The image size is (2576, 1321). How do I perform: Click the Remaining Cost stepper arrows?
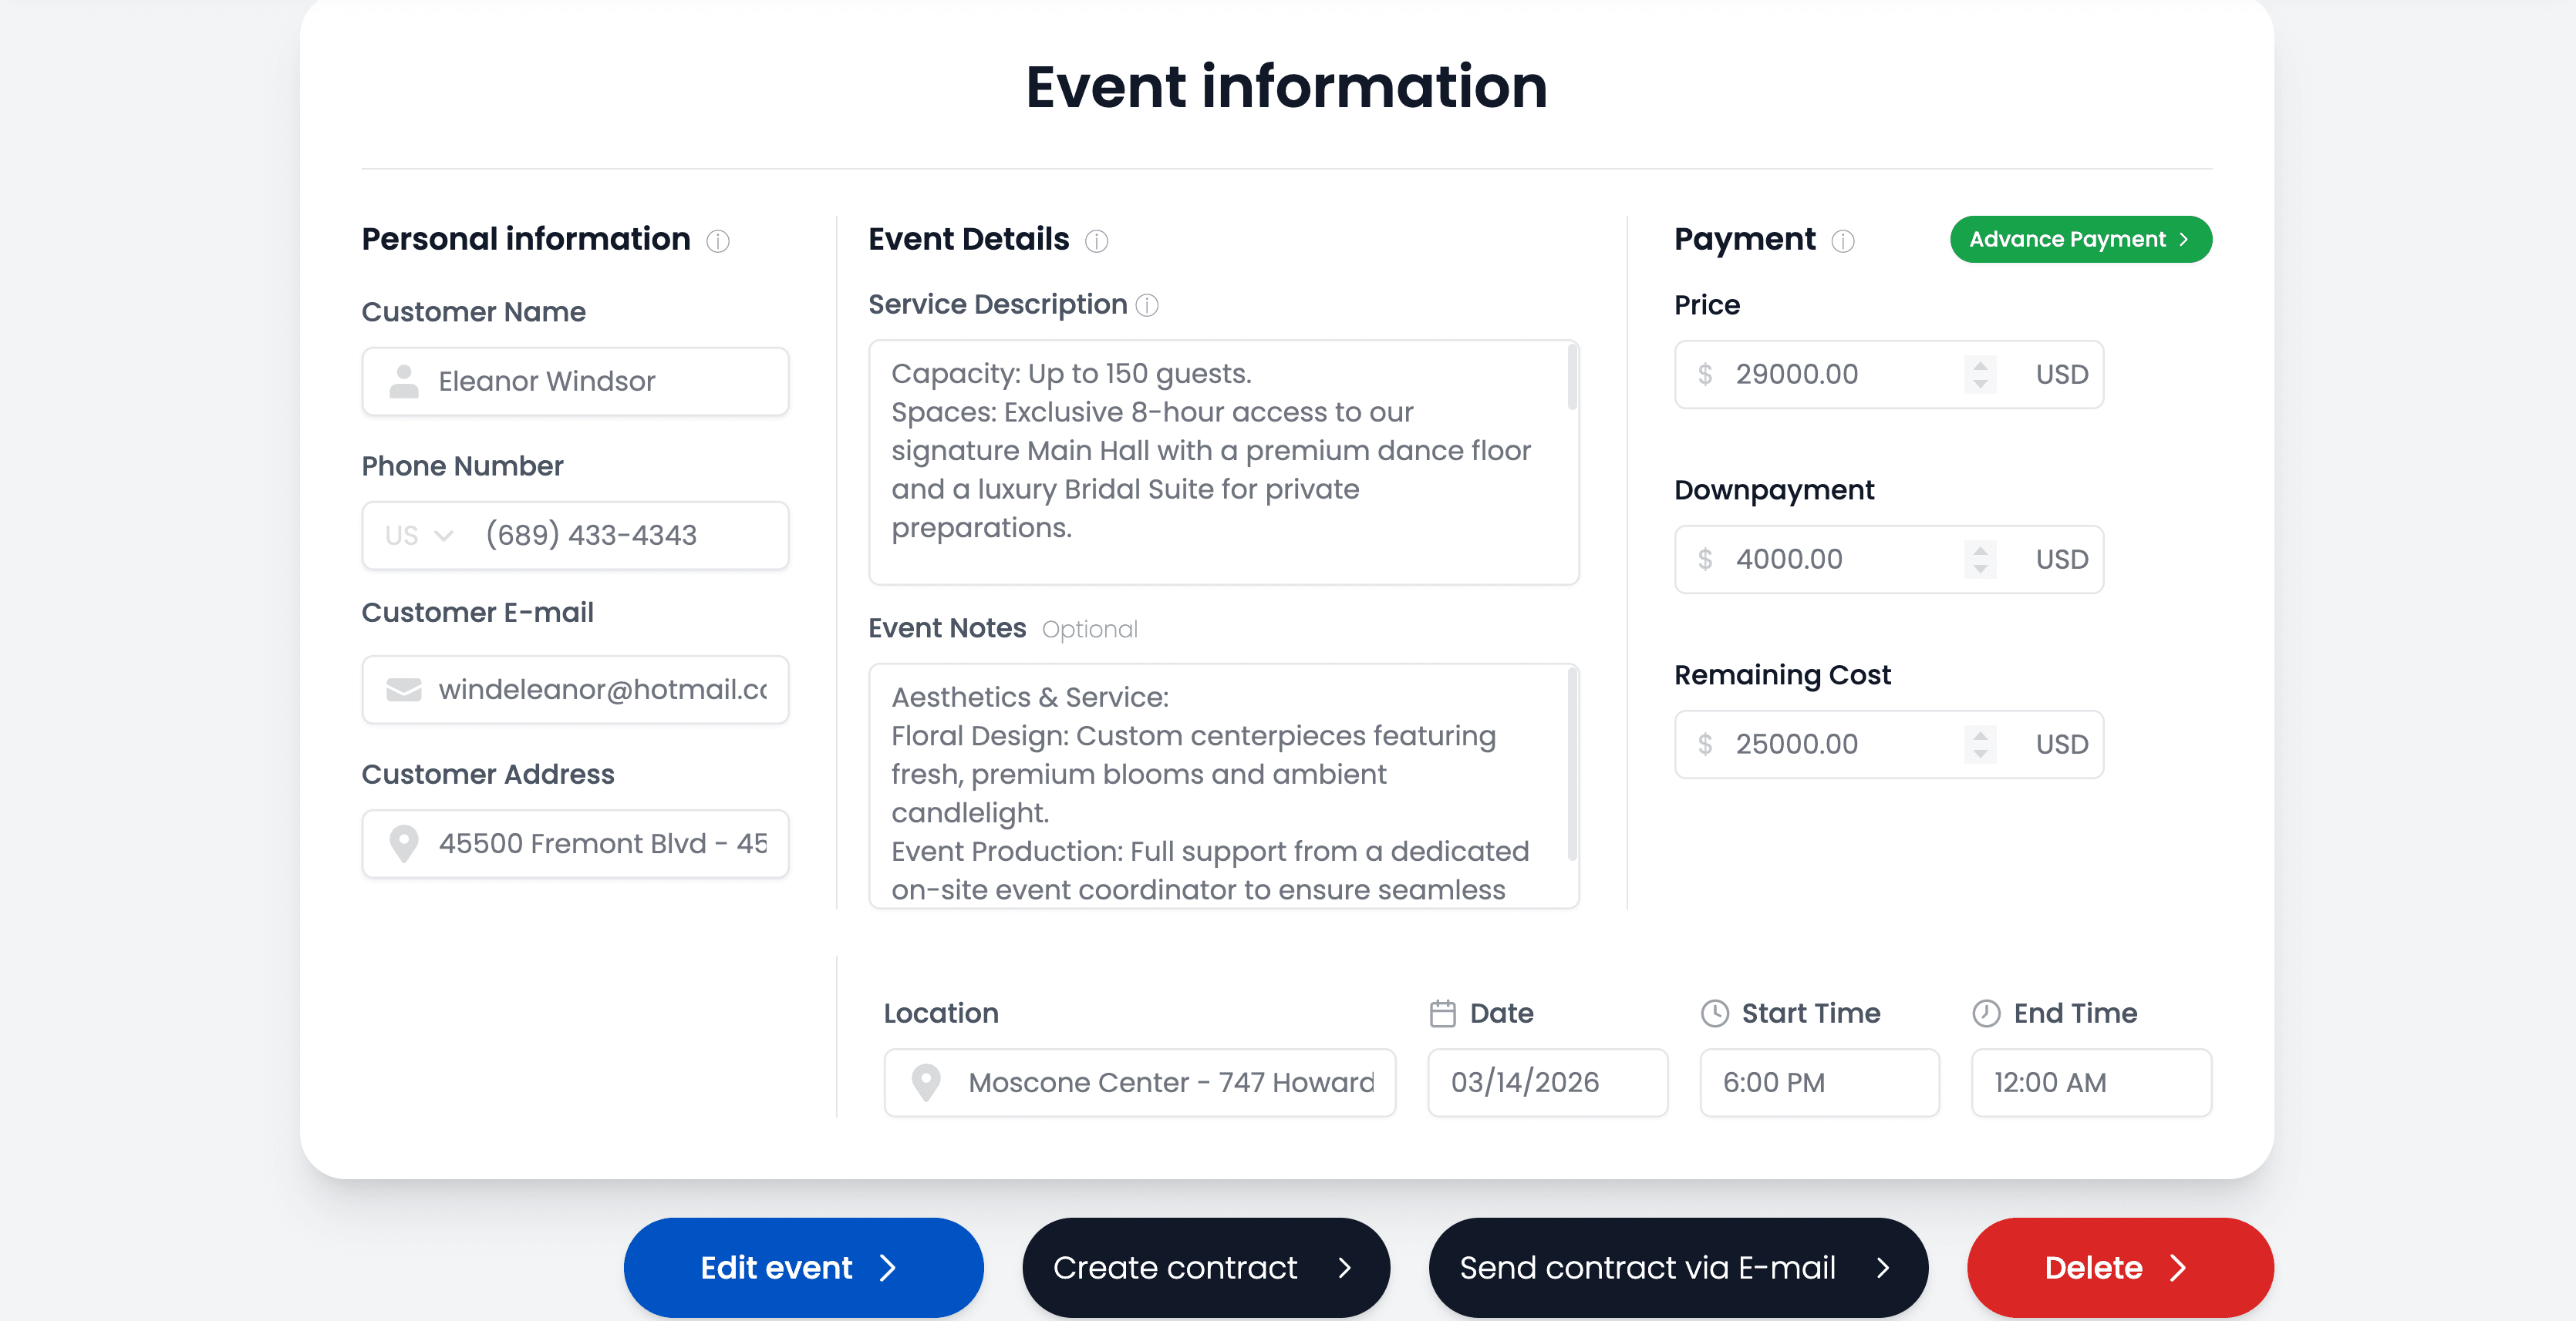coord(1979,745)
